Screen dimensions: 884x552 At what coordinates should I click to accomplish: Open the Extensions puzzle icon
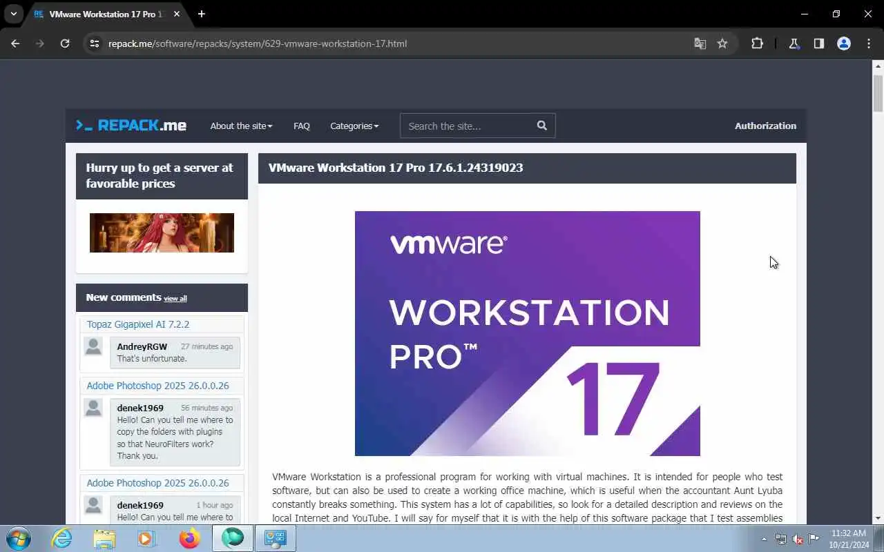[757, 43]
